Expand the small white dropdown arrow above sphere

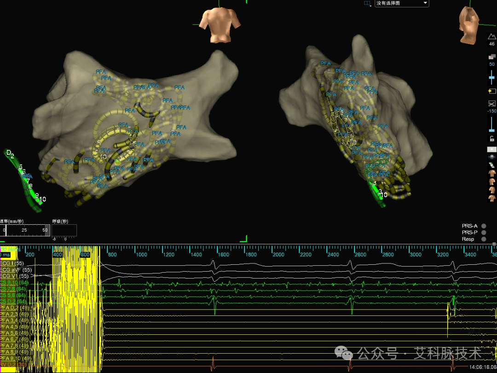pyautogui.click(x=491, y=149)
